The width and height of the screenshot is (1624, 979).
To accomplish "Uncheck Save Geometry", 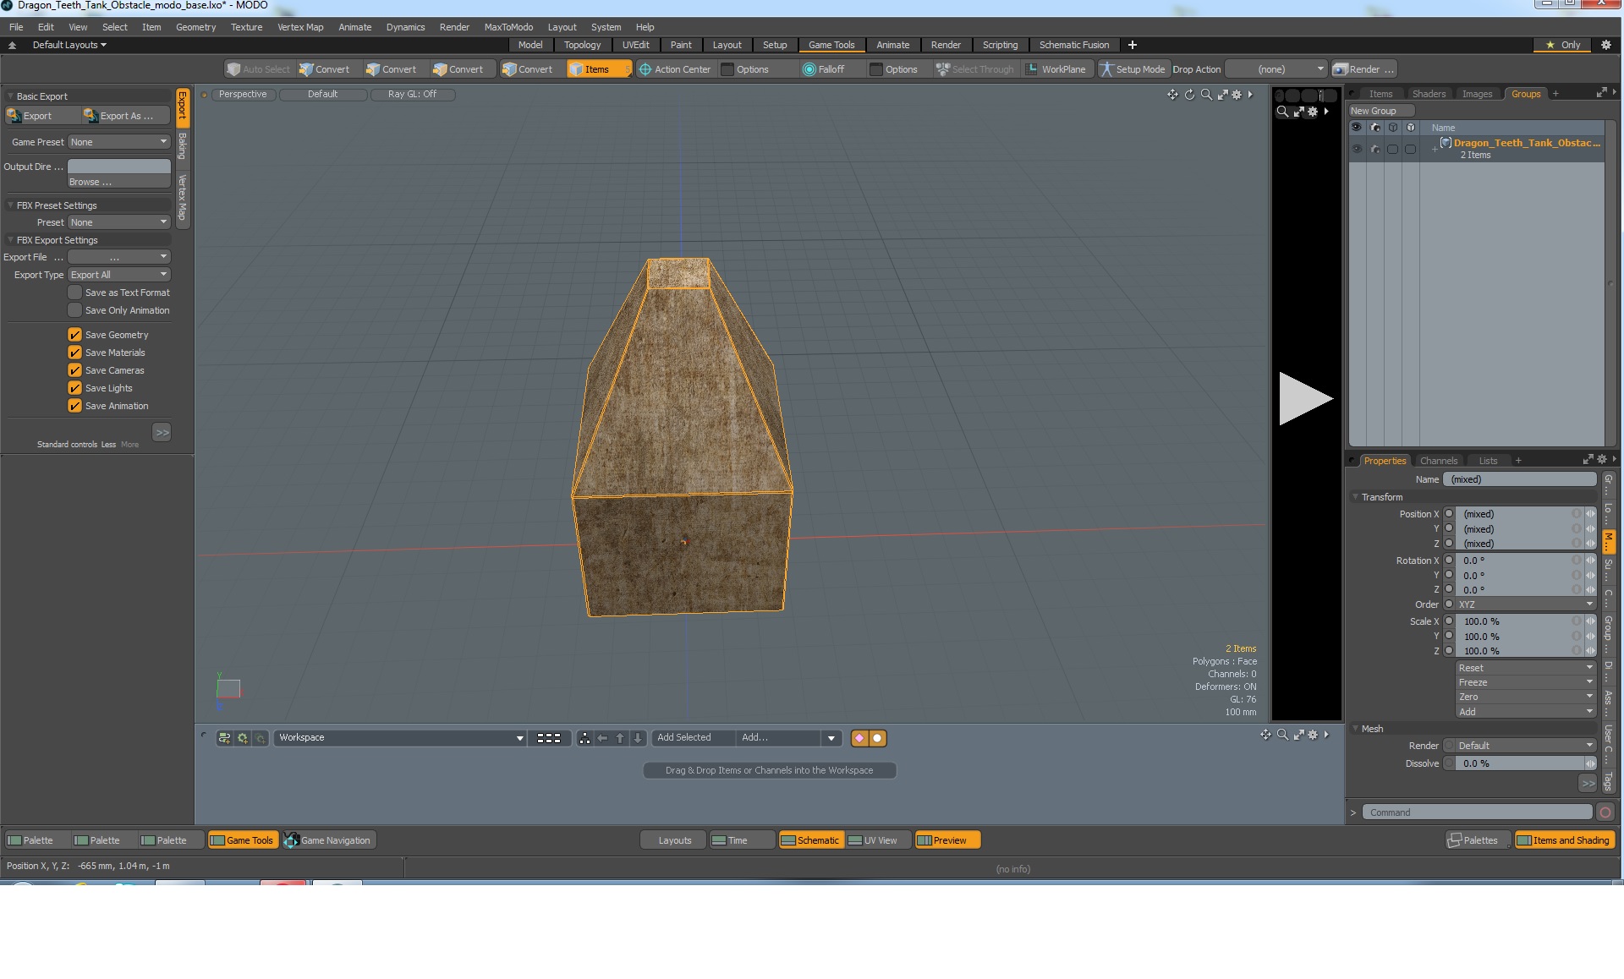I will [74, 335].
